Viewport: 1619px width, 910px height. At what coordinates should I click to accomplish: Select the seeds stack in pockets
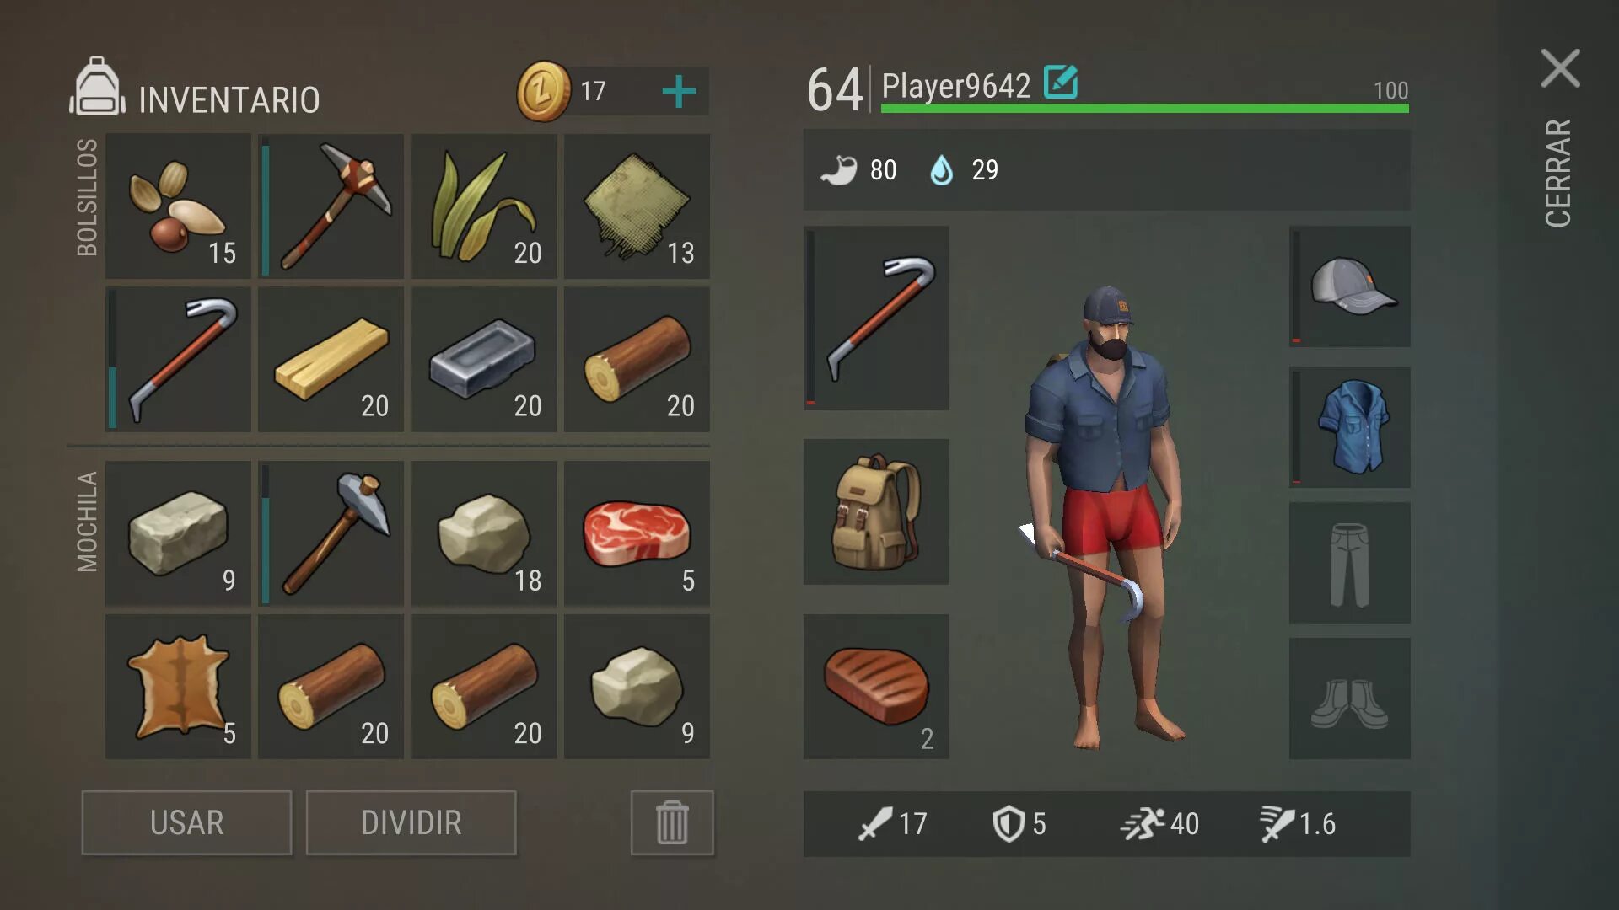tap(178, 206)
